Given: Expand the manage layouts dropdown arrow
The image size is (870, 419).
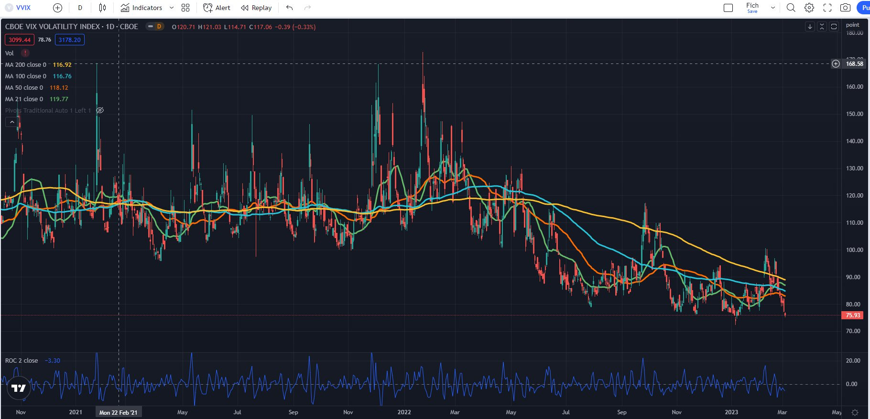Looking at the screenshot, I should (x=772, y=8).
